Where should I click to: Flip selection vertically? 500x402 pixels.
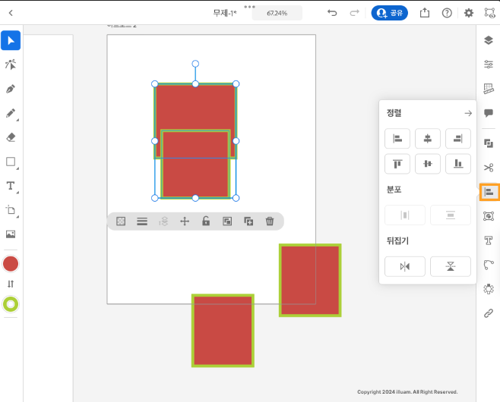point(451,266)
